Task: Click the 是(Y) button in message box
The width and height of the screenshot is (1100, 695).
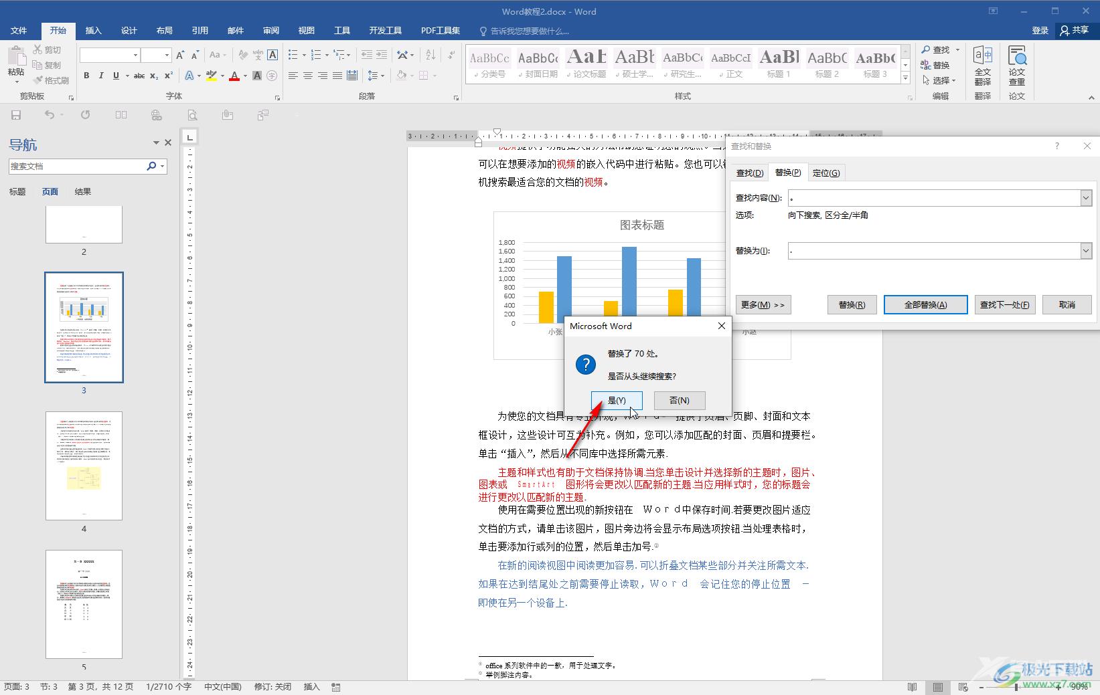Action: [617, 400]
